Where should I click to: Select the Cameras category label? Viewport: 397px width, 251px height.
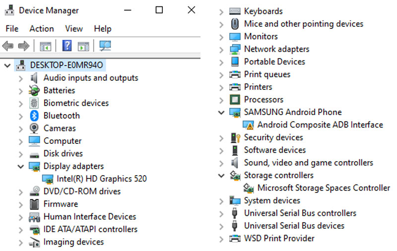click(x=60, y=128)
